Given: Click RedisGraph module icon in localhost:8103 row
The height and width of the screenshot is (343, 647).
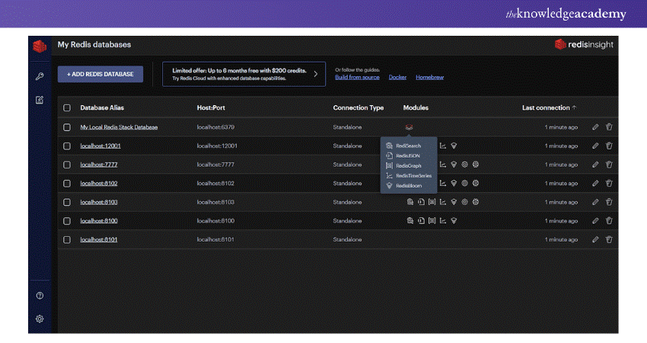Looking at the screenshot, I should [x=432, y=202].
